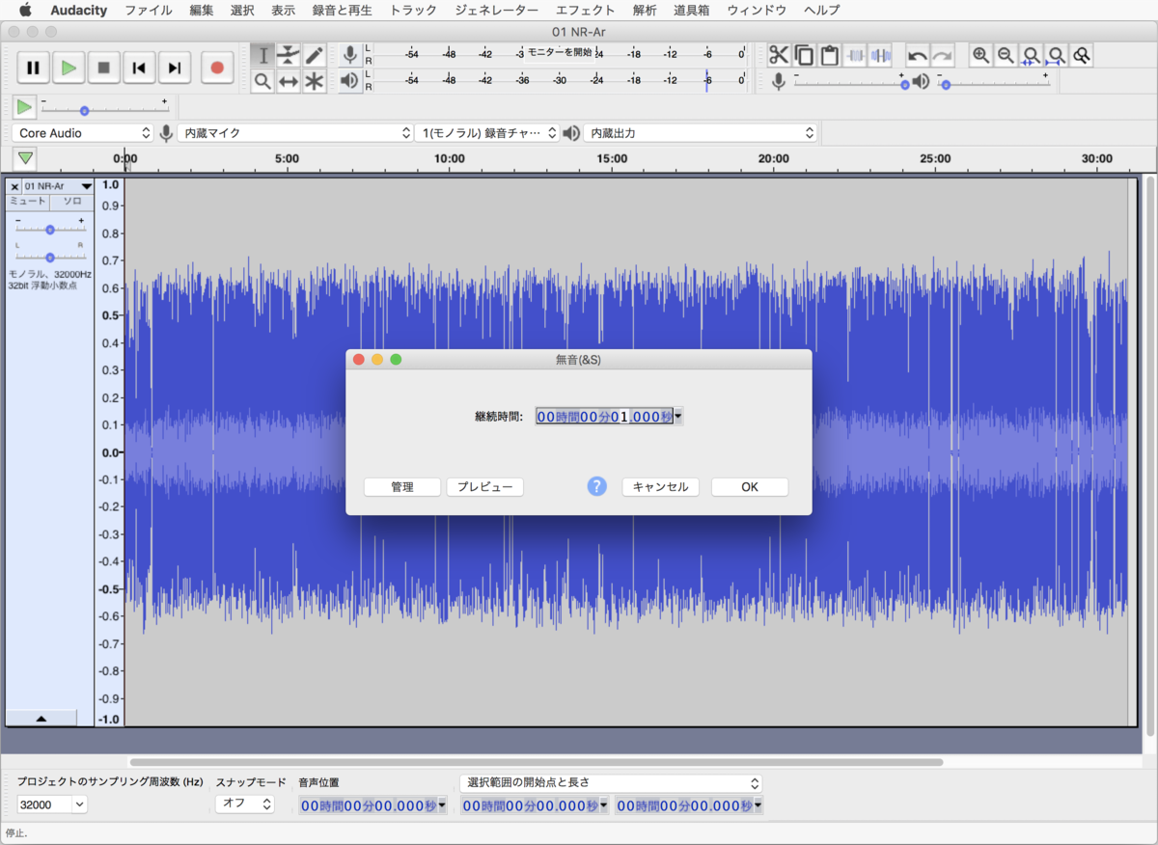Click the Paste clipboard icon
The width and height of the screenshot is (1158, 845).
[829, 56]
